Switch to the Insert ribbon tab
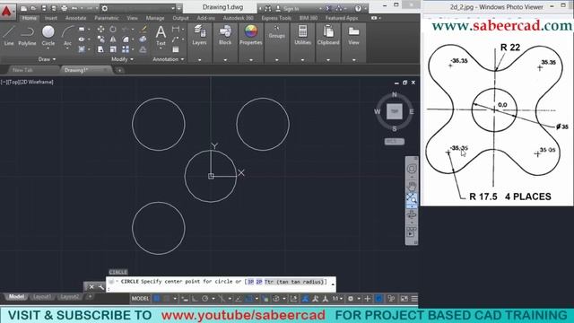Screen dimensions: 574x323 point(51,18)
